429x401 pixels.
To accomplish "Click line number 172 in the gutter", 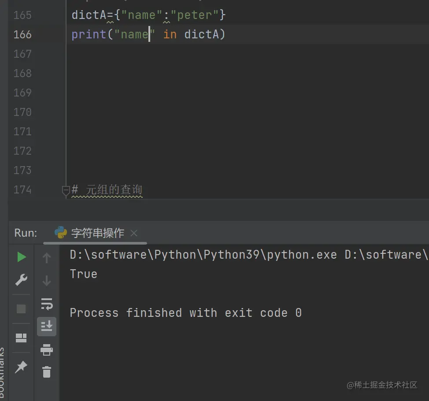I will (x=22, y=151).
